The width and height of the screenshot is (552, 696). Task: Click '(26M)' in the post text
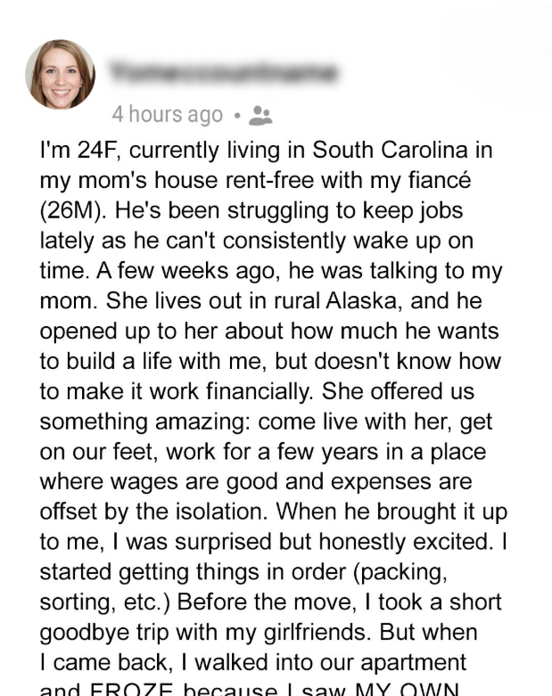pyautogui.click(x=75, y=209)
